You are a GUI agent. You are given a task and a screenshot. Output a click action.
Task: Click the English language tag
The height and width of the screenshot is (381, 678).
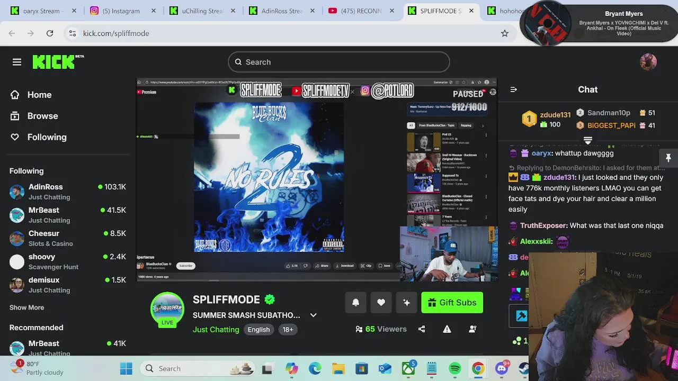coord(258,330)
